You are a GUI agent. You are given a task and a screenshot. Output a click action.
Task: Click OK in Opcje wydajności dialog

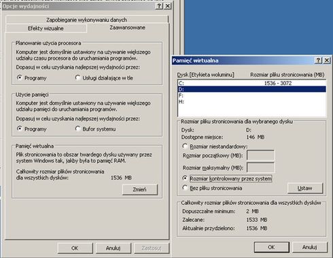[x=75, y=248]
